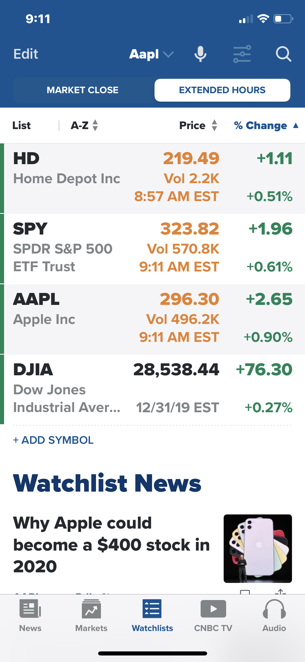Switch to Market Close view
This screenshot has width=305, height=662.
coord(82,90)
